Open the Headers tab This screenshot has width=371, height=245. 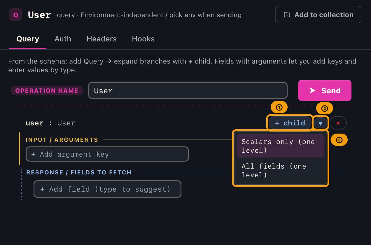101,39
